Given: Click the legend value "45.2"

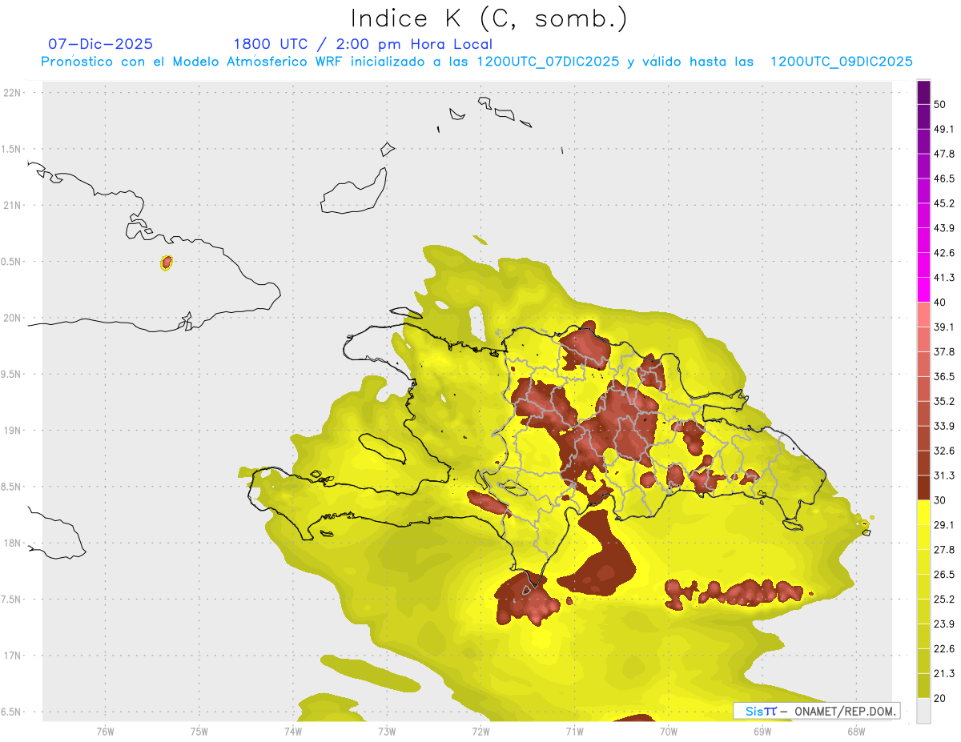Looking at the screenshot, I should [943, 203].
